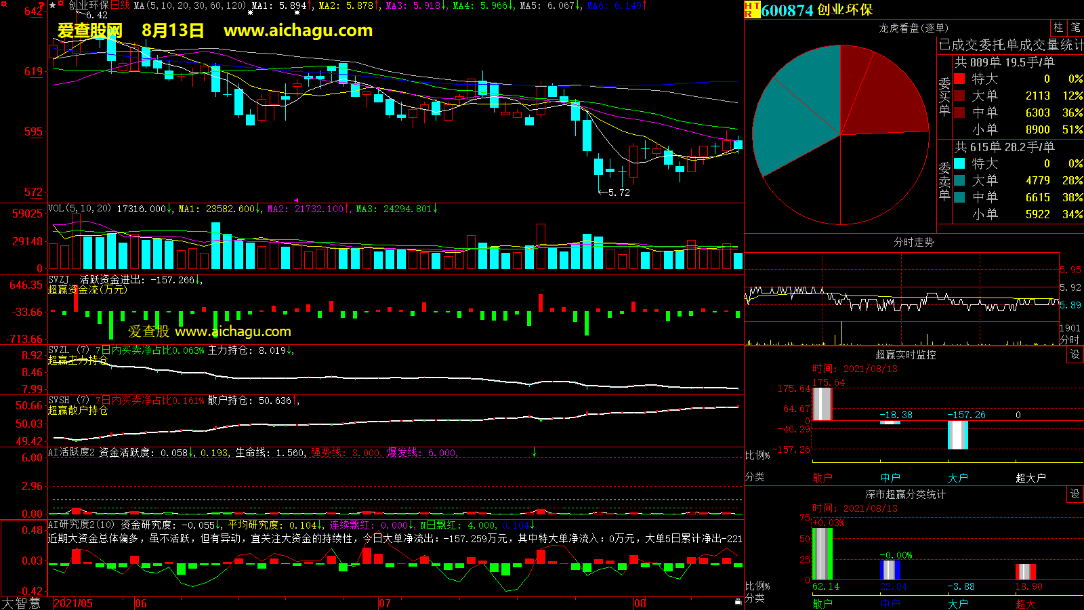
Task: Switch 龙虎看盘 to 笔 tick view
Action: click(1075, 28)
